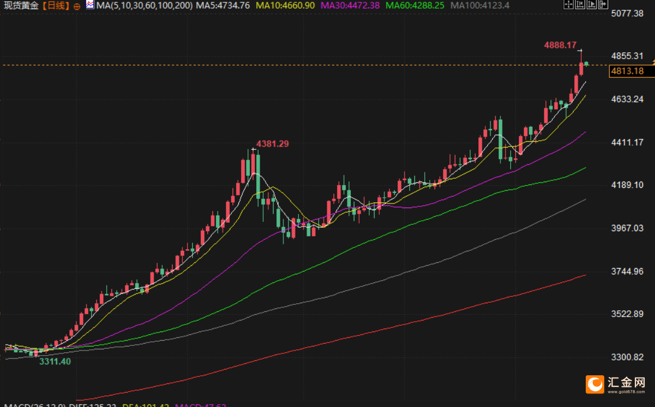The image size is (655, 407).
Task: Click the chart shift-right arrow icon
Action: coord(603,4)
